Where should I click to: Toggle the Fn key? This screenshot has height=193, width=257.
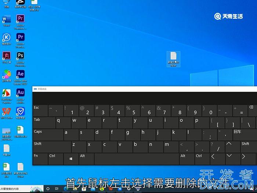pos(40,159)
